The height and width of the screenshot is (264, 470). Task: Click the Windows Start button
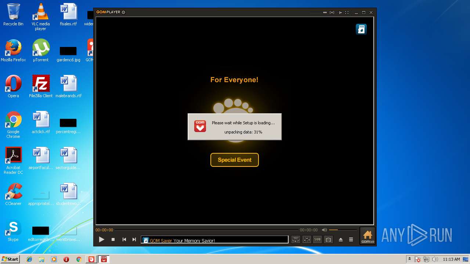click(10, 259)
